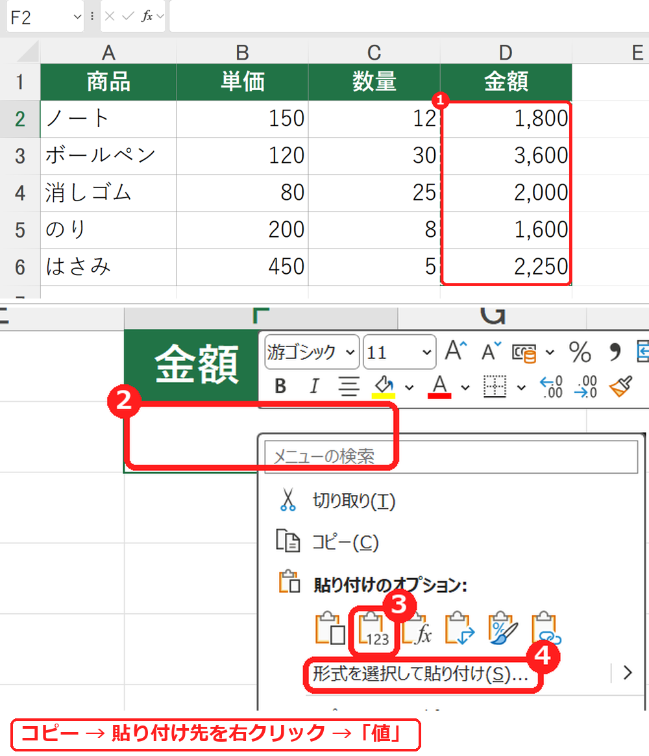The height and width of the screenshot is (756, 649).
Task: Open the accounting format dropdown arrow
Action: click(550, 352)
